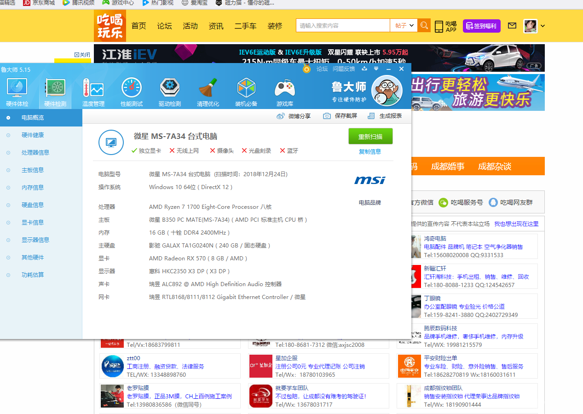Click 保存截屏 to save screenshot
This screenshot has width=583, height=414.
coord(340,116)
